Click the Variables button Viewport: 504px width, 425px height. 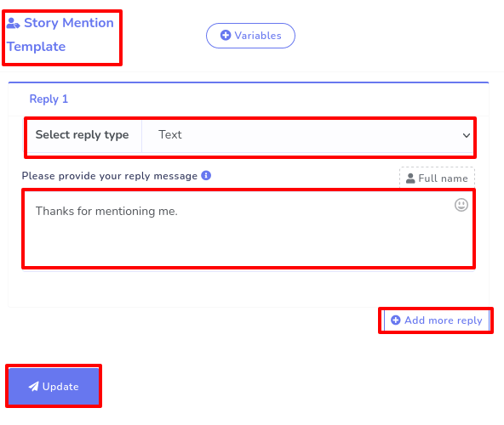[x=250, y=36]
